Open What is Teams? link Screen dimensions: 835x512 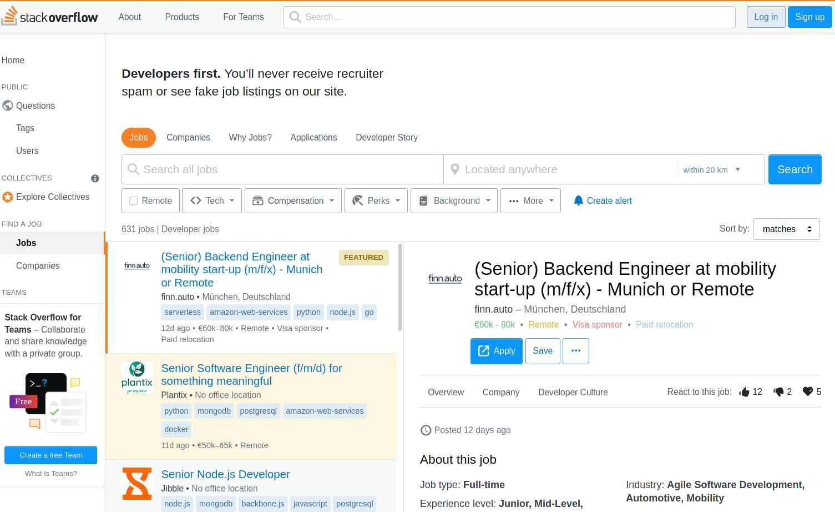[51, 474]
